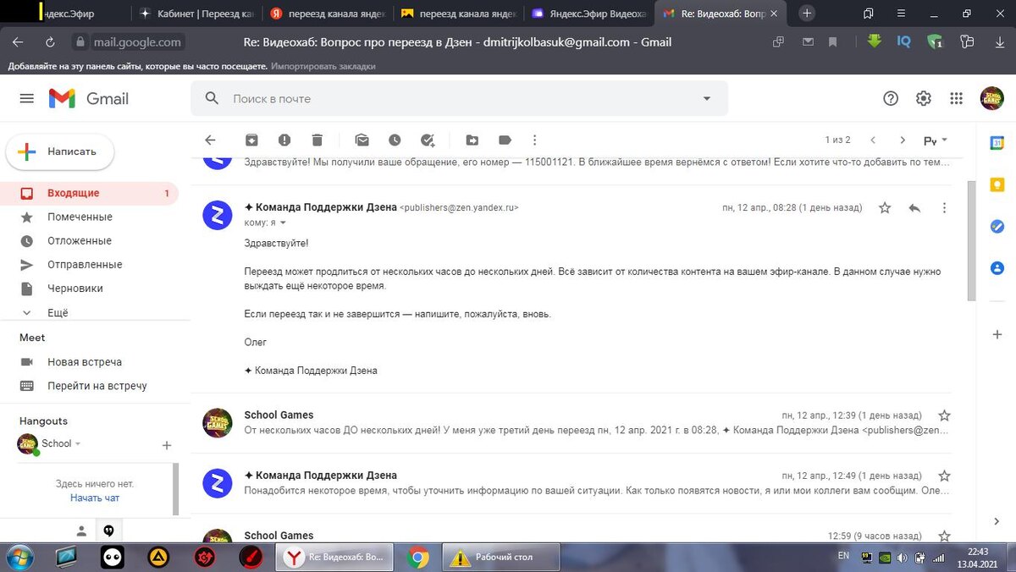Screen dimensions: 1016x572
Task: Open Google Keep side panel icon
Action: pos(997,185)
